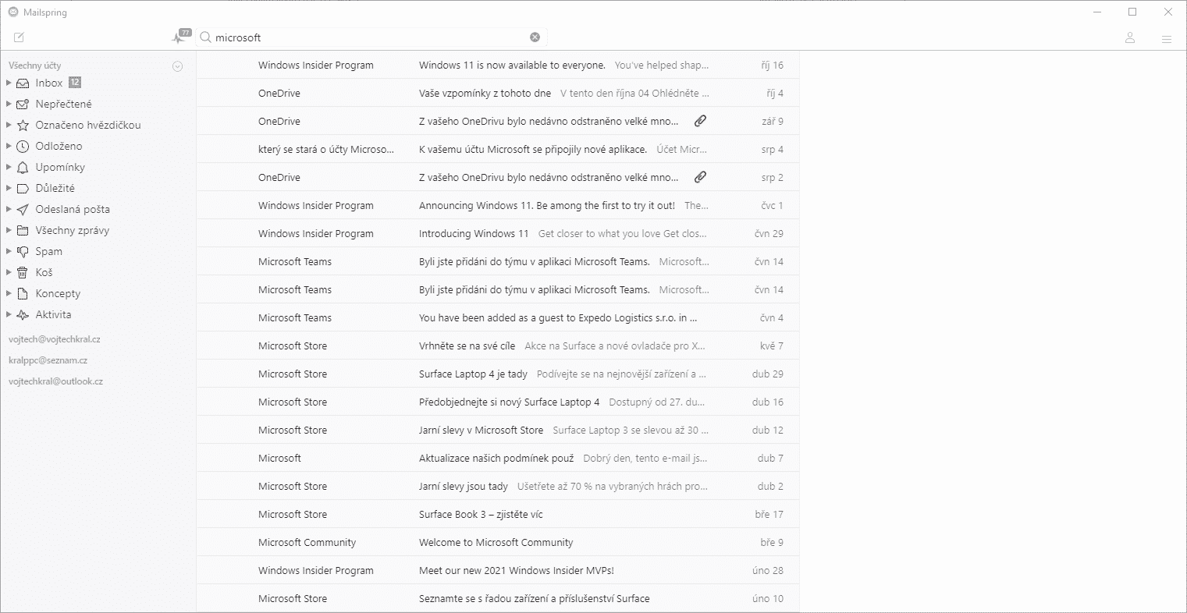
Task: Select the Všechny zprávy folder
Action: pyautogui.click(x=72, y=231)
